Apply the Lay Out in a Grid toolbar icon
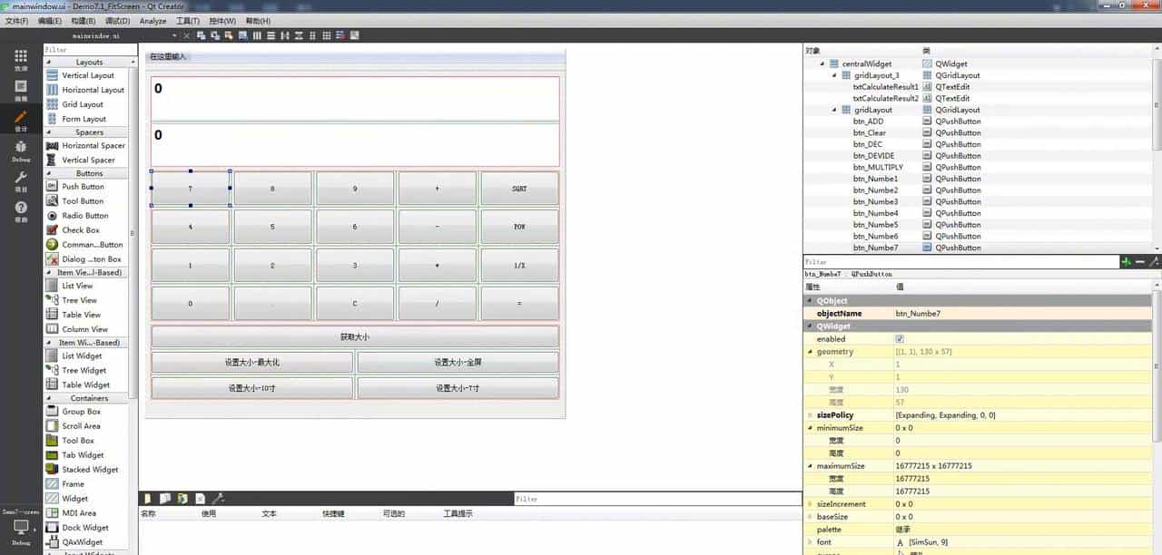The image size is (1162, 555). coord(325,35)
